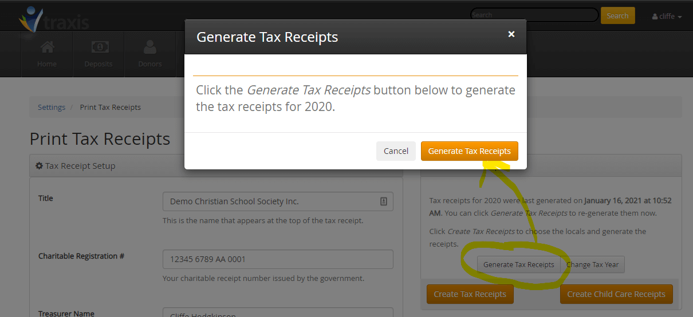
Task: Close the Generate Tax Receipts dialog
Action: (511, 34)
